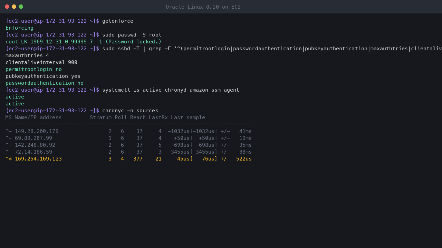
Task: Click the '41ms' error value
Action: pos(246,131)
